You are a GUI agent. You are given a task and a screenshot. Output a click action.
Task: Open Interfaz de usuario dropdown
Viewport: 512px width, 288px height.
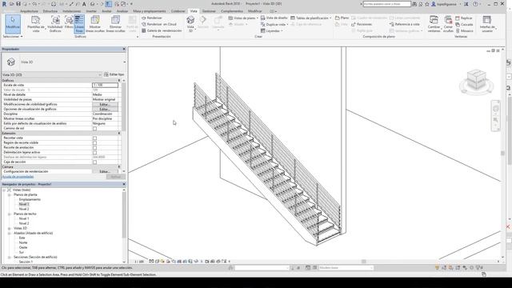pyautogui.click(x=487, y=23)
